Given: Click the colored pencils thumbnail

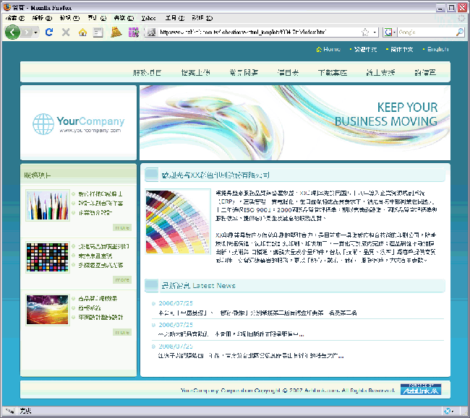Looking at the screenshot, I should coord(47,205).
